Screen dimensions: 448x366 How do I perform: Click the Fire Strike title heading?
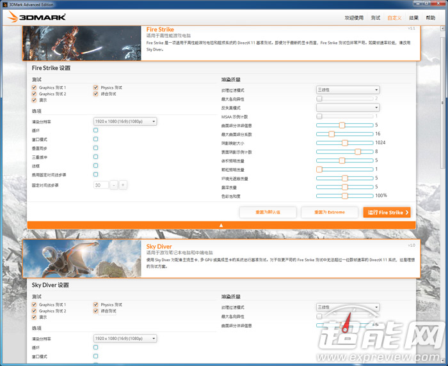pyautogui.click(x=160, y=29)
